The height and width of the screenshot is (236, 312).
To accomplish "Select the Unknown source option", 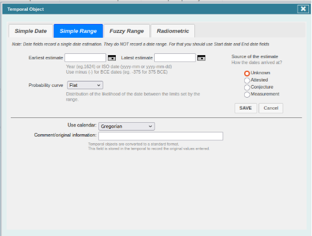I will (247, 74).
